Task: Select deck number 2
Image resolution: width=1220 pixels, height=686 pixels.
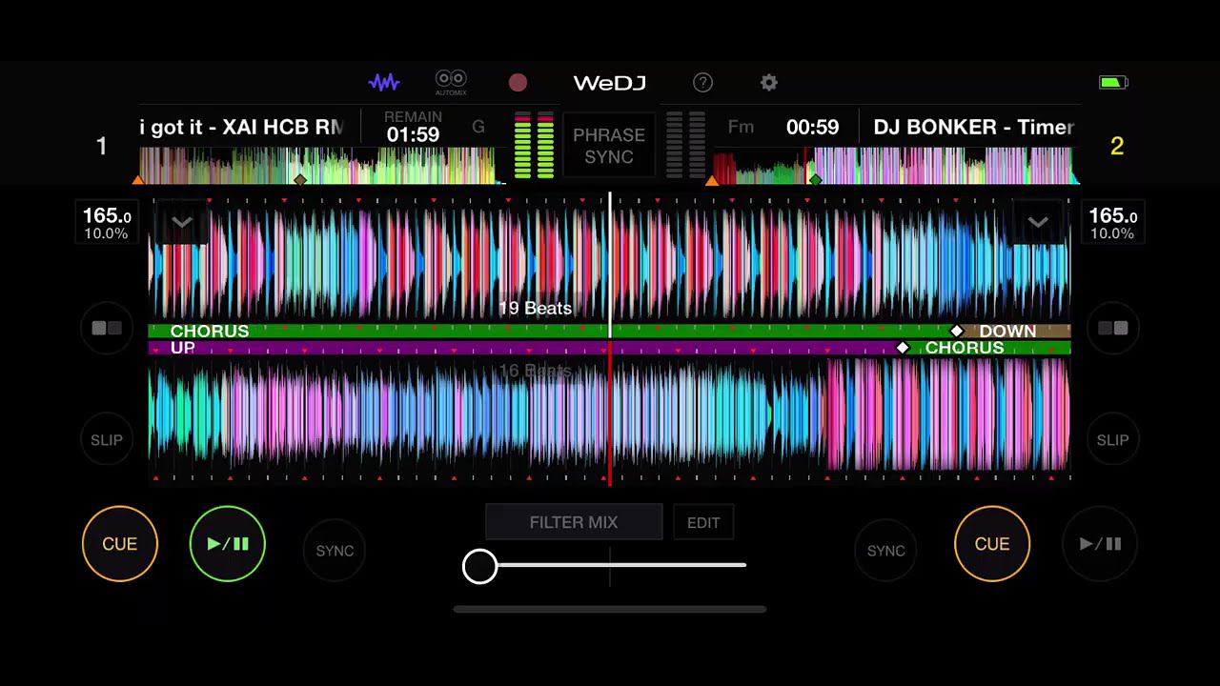Action: [1117, 146]
